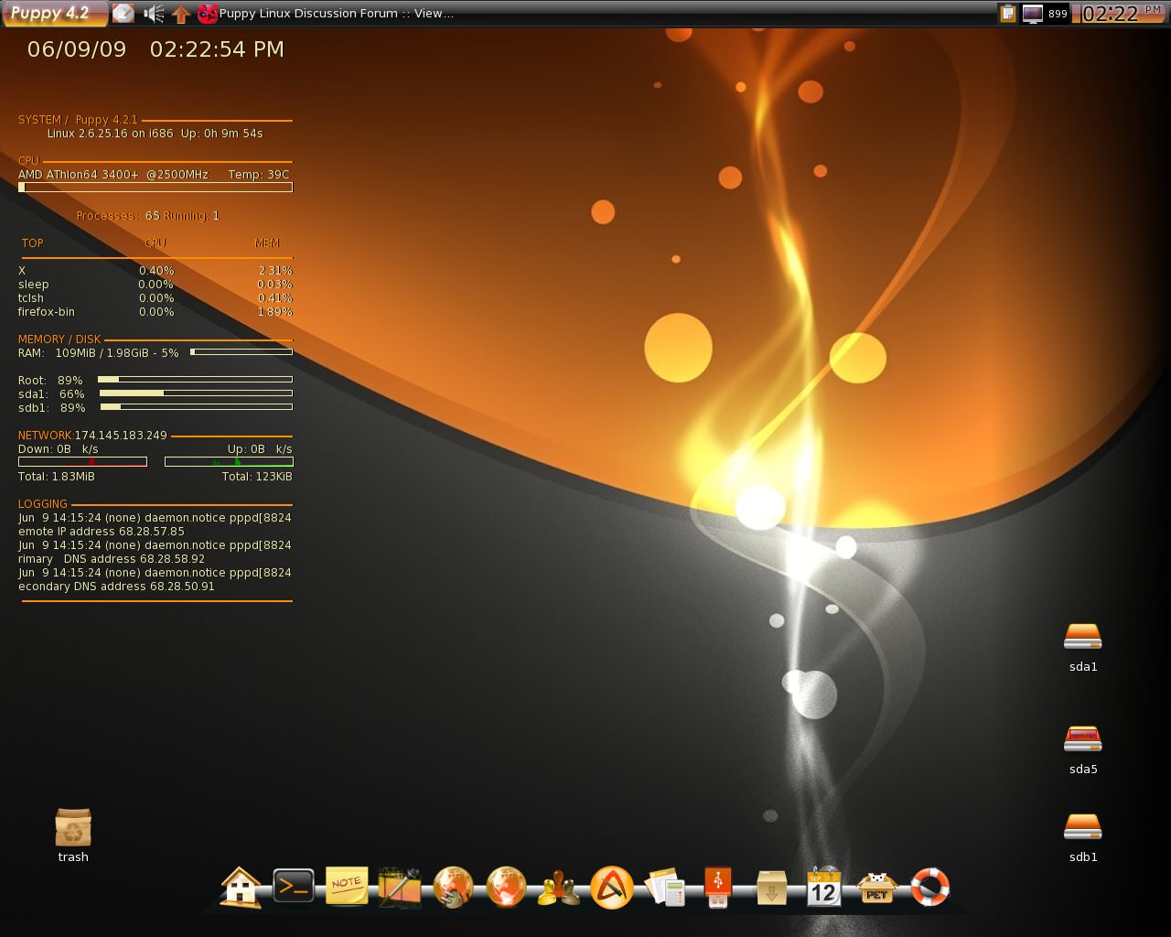Click the firefox-bin process row
This screenshot has height=937, width=1171.
coord(156,312)
